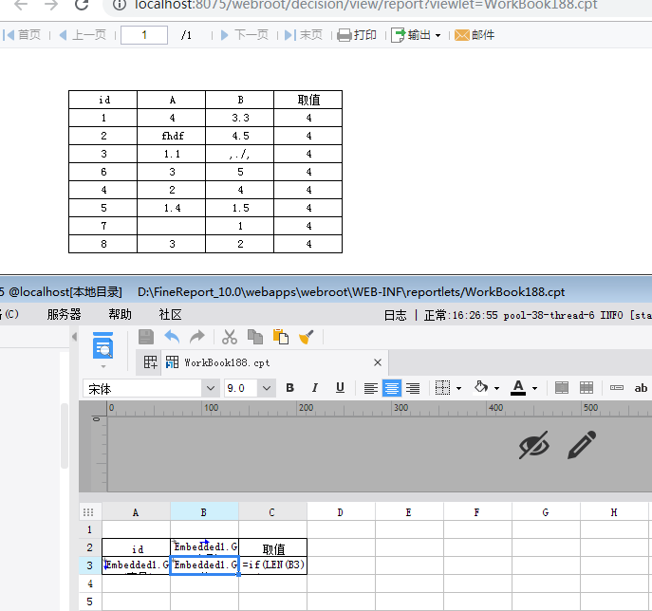Click the 3.3 value in report table
This screenshot has height=611, width=652.
[240, 118]
